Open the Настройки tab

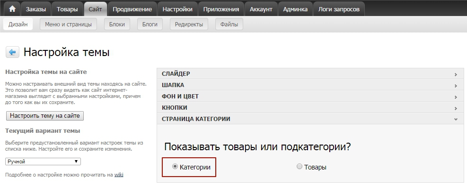pos(177,9)
